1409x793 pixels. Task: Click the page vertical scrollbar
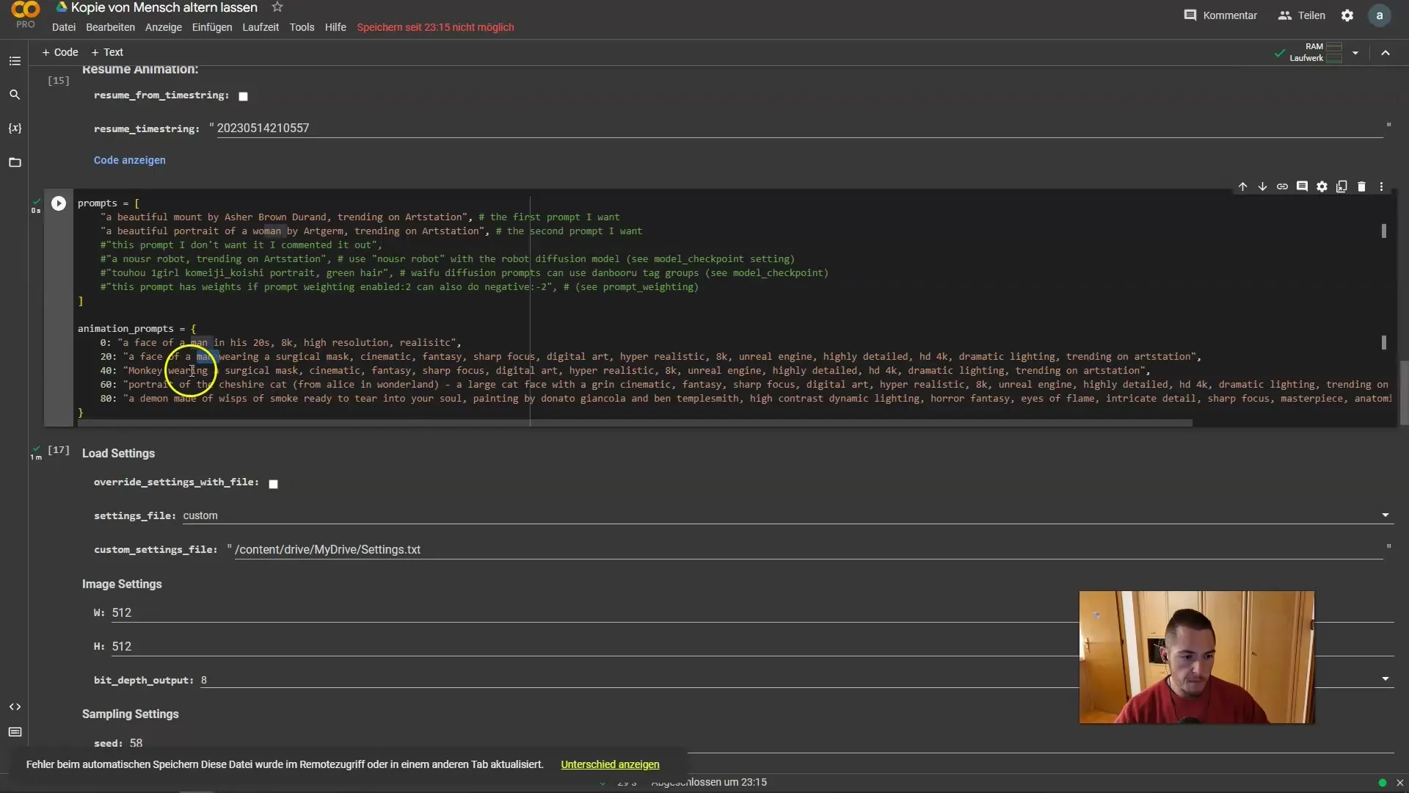[1404, 393]
